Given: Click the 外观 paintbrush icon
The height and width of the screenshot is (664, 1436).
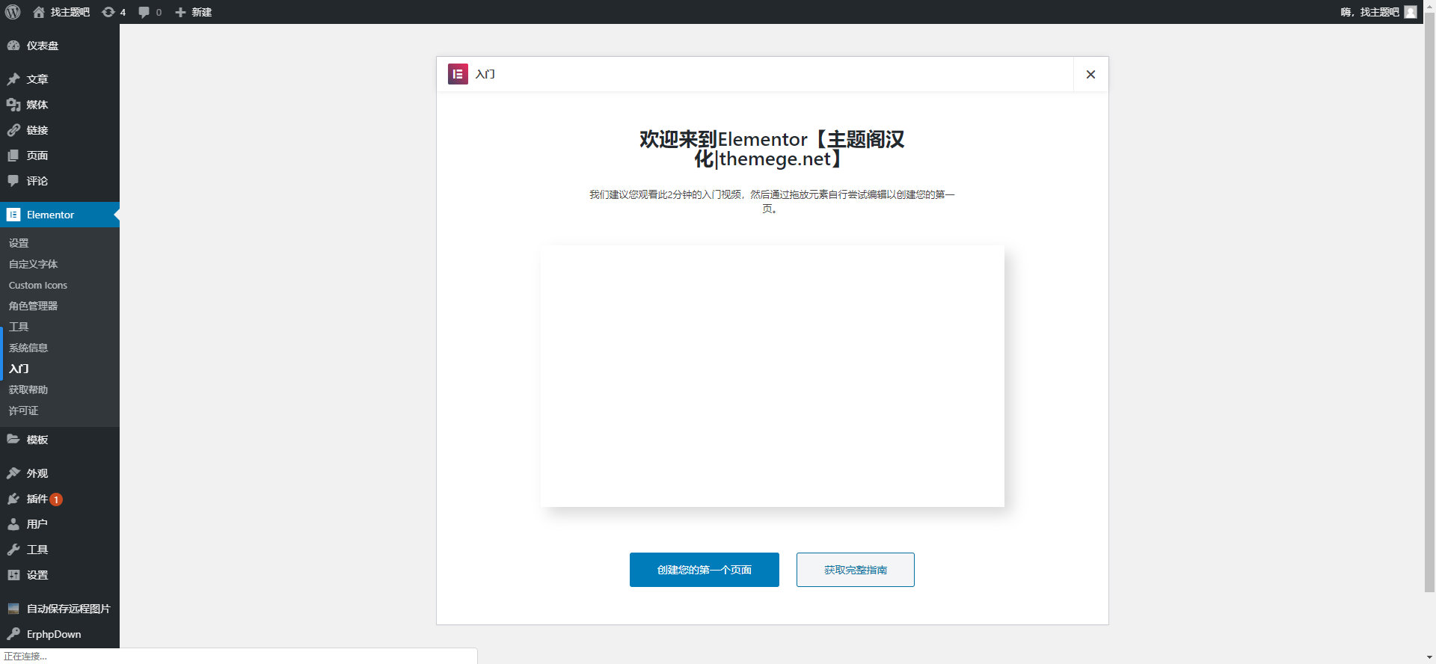Looking at the screenshot, I should coord(13,473).
